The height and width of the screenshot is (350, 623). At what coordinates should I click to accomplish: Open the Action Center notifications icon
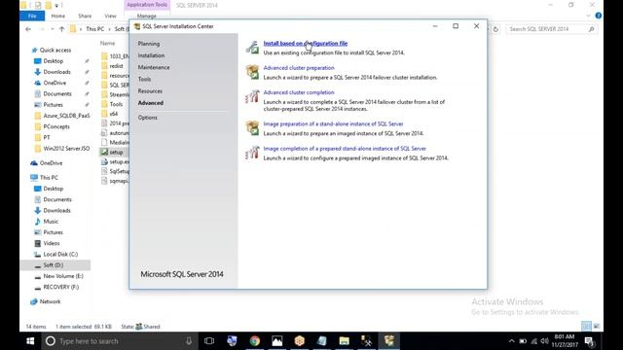tap(589, 341)
